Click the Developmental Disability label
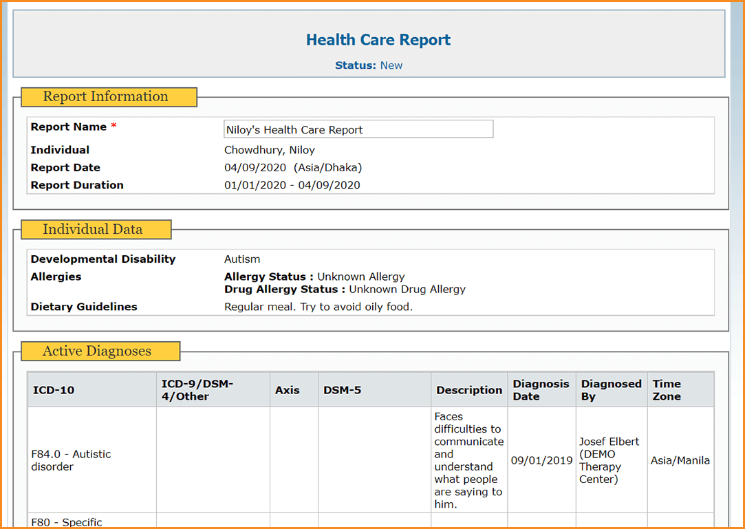The height and width of the screenshot is (529, 745). (x=103, y=259)
